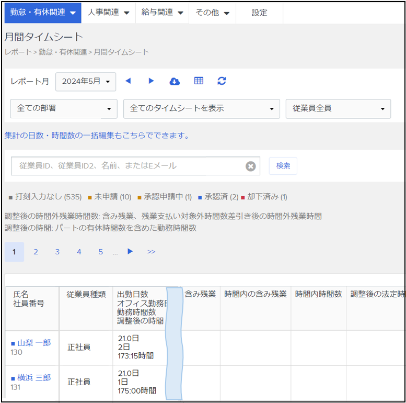Click 却下済み (1) status

click(x=264, y=197)
